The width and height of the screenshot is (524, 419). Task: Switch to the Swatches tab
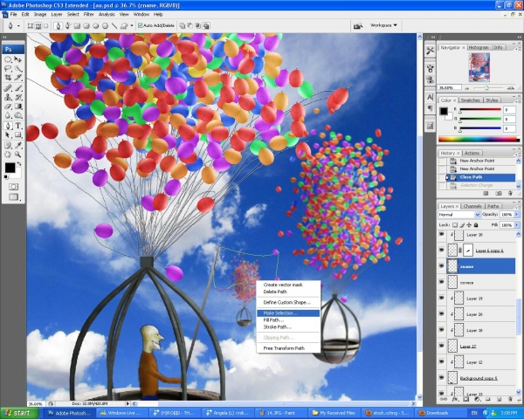[470, 100]
